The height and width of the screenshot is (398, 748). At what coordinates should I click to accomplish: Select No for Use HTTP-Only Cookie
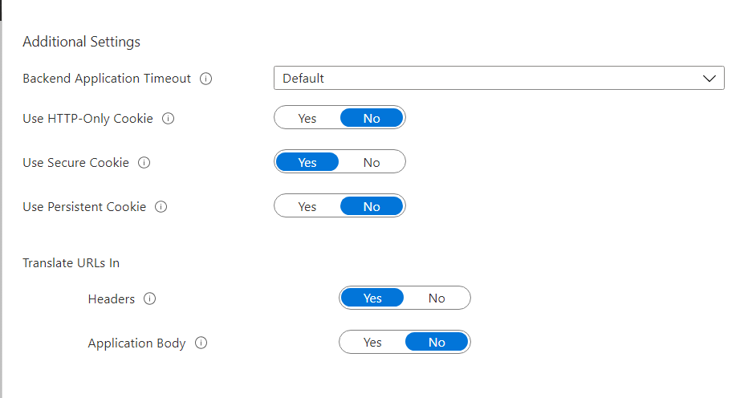coord(372,119)
